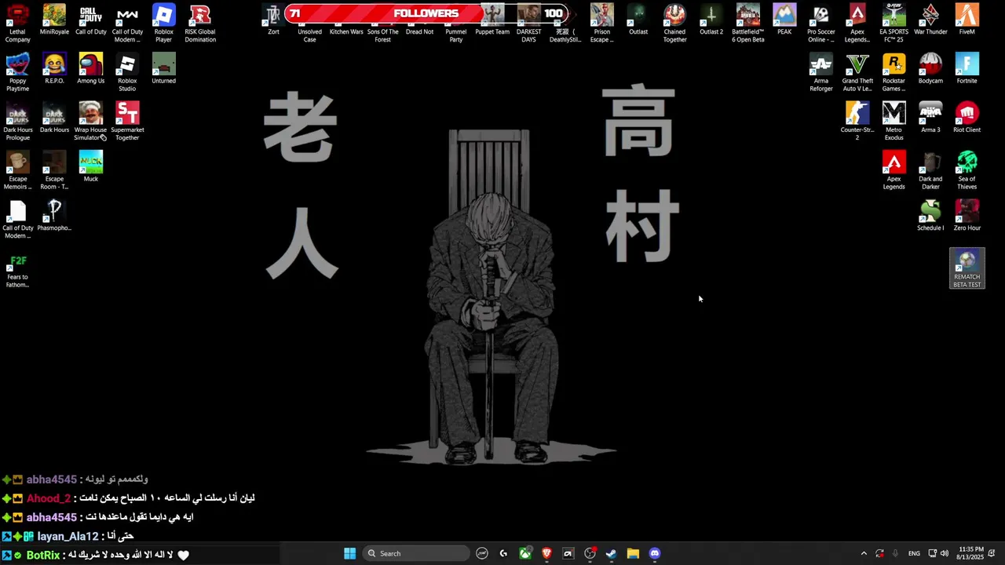
Task: Open File Explorer from the taskbar
Action: point(633,553)
